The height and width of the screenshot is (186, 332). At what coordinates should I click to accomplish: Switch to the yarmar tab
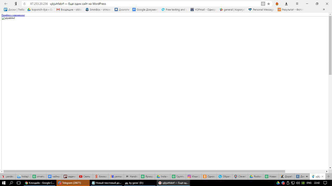pyautogui.click(x=116, y=176)
